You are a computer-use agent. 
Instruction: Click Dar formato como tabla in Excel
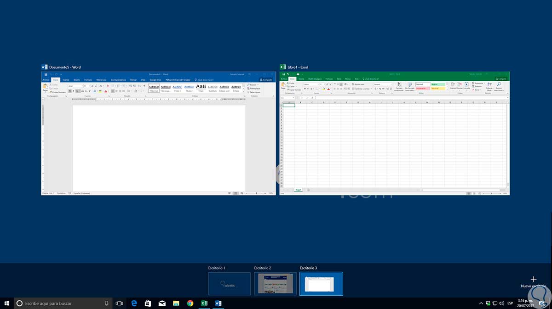coord(409,86)
